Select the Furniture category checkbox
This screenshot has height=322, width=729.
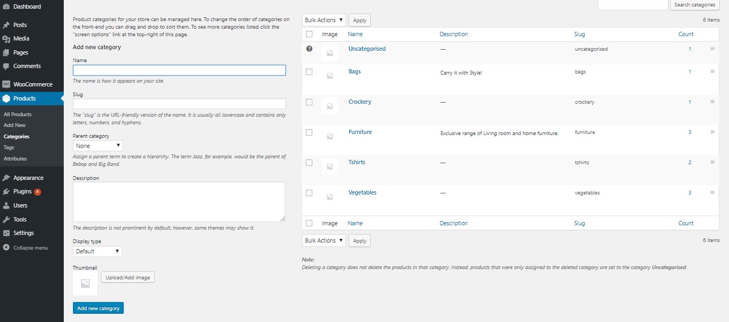pos(309,132)
